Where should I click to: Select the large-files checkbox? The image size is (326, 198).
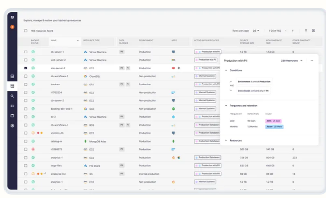(26, 166)
